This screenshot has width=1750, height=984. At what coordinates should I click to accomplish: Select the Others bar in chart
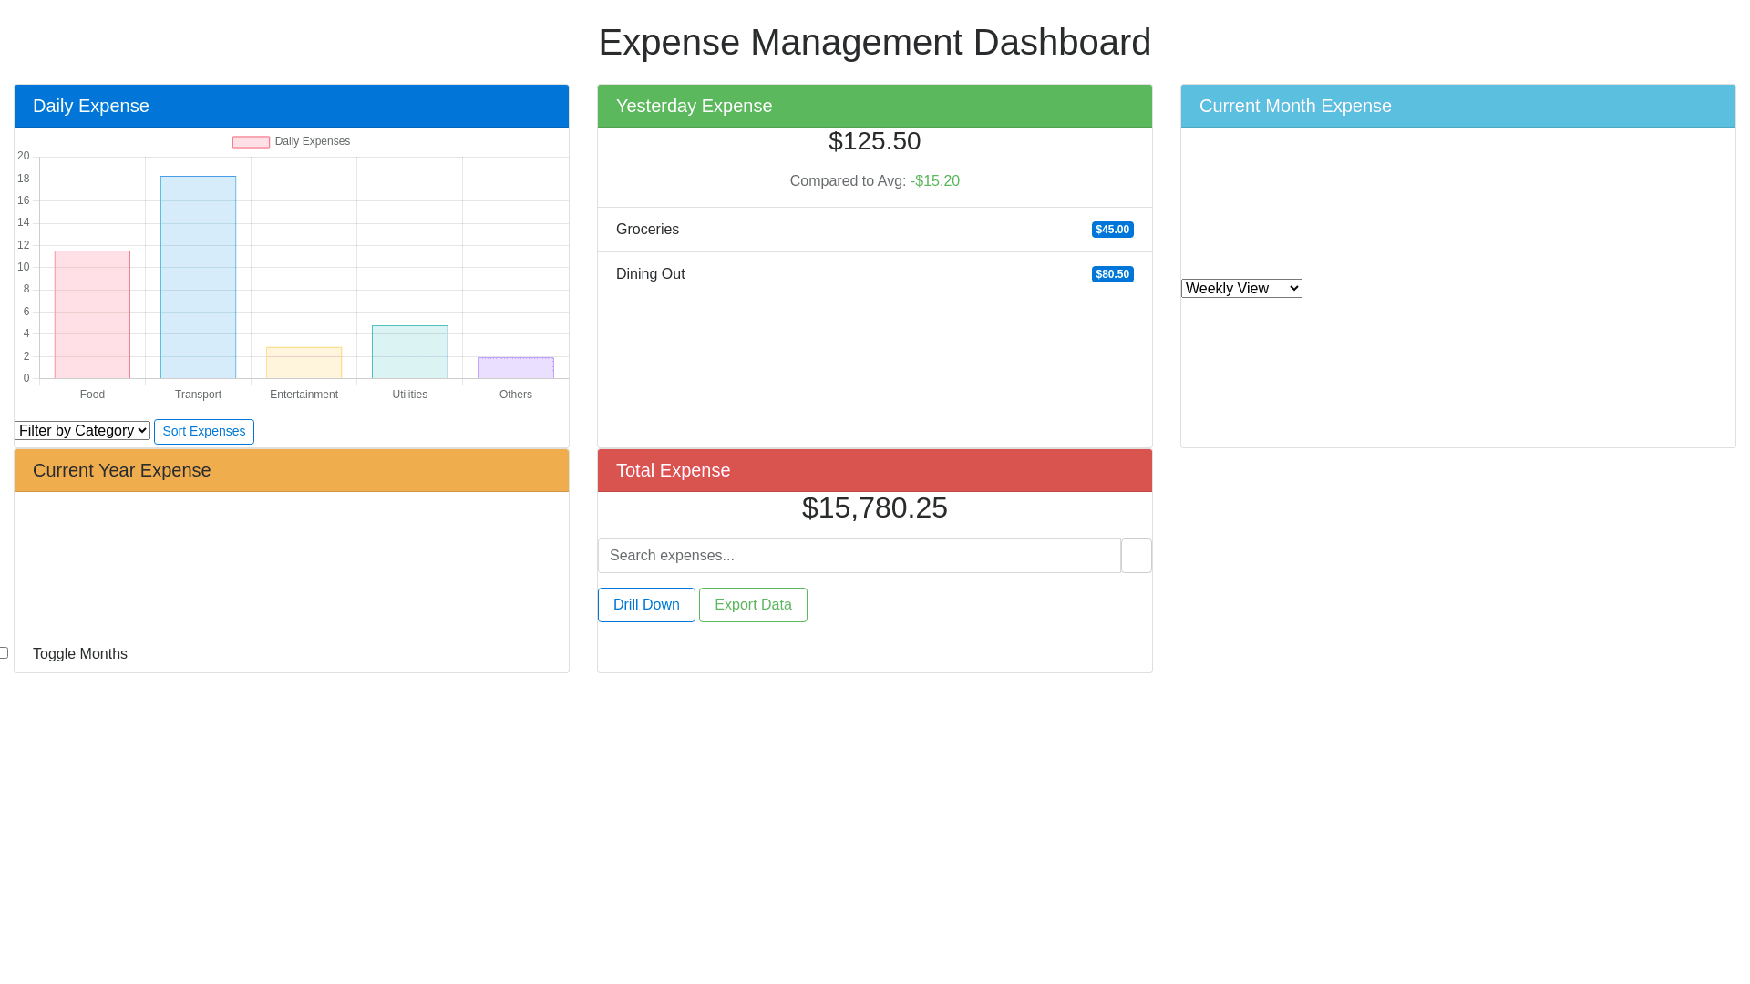(x=515, y=368)
